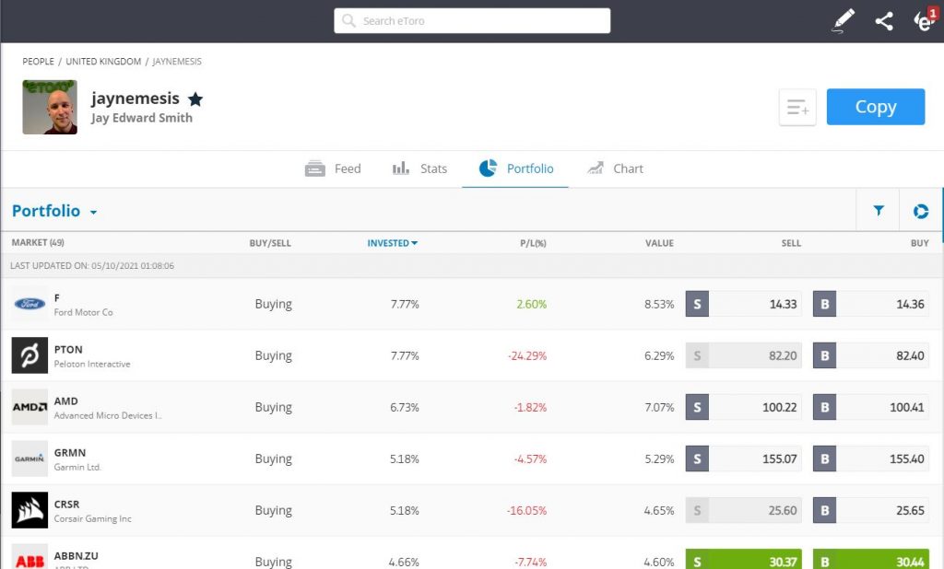Viewport: 944px width, 569px height.
Task: Open the ABBN.ZU ticker name
Action: [76, 556]
